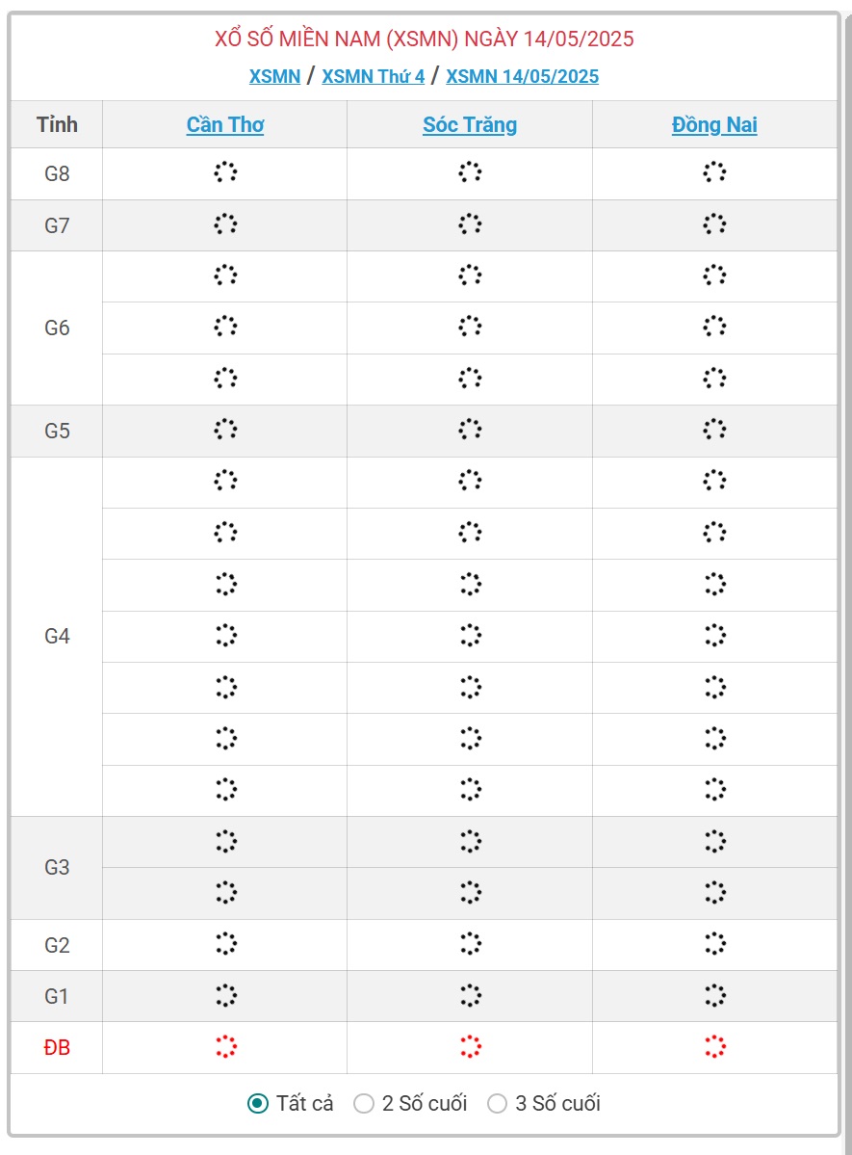The image size is (852, 1155).
Task: Click the red ĐB spinner for Cần Thơ
Action: pyautogui.click(x=225, y=1047)
